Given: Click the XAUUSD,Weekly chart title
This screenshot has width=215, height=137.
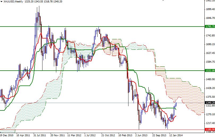Looking at the screenshot, I should pyautogui.click(x=13, y=2).
